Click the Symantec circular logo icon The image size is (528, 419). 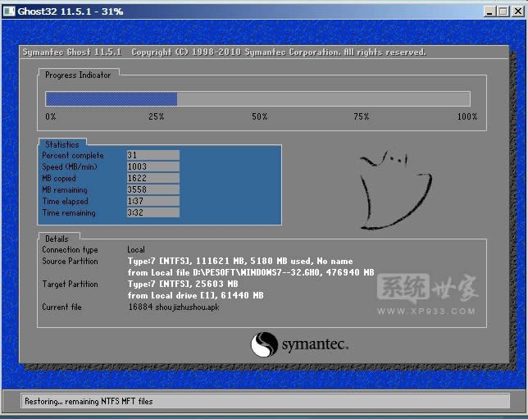pos(264,344)
